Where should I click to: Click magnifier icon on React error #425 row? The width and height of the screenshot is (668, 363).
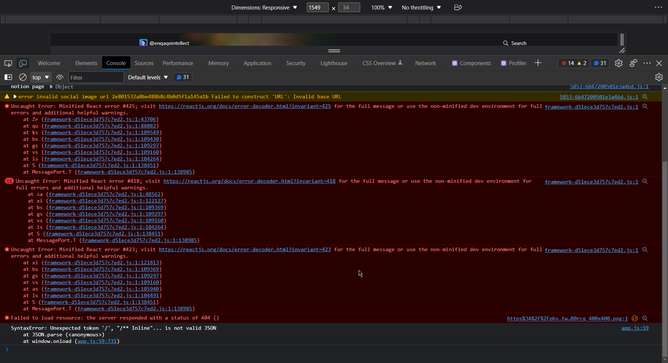pyautogui.click(x=645, y=106)
